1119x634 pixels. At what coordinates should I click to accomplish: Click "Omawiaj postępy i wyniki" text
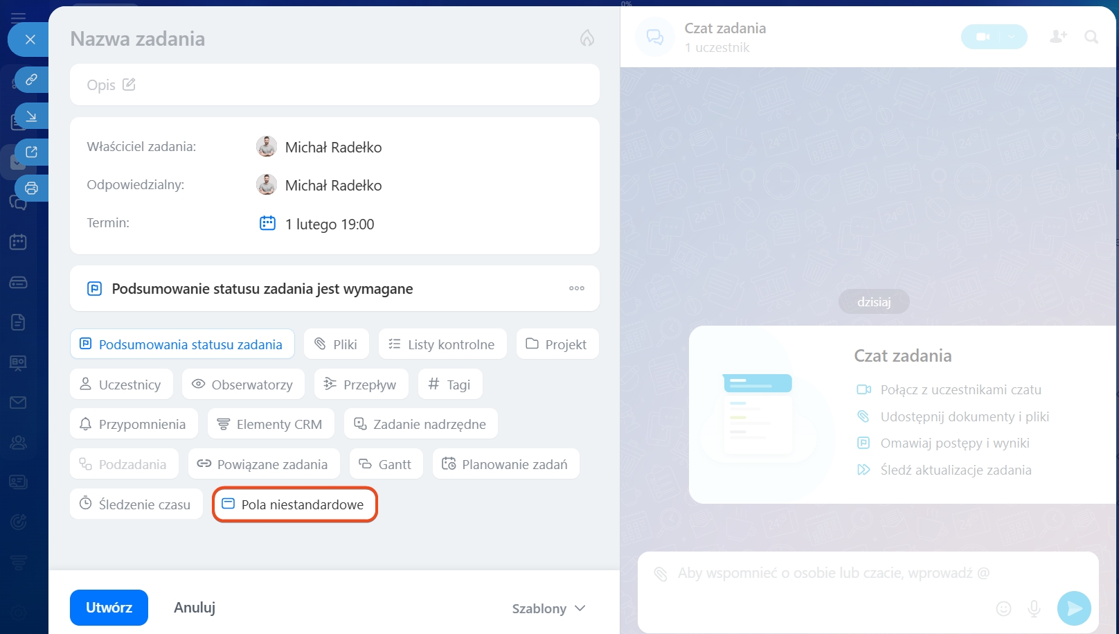pyautogui.click(x=955, y=443)
